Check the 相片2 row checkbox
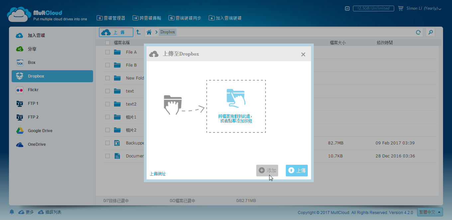The height and width of the screenshot is (220, 452). tap(107, 130)
